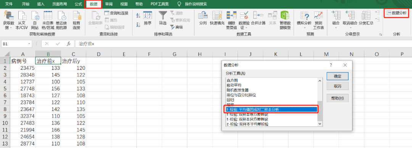The width and height of the screenshot is (412, 148).
Task: Select row 5 header
Action: [x=5, y=88]
